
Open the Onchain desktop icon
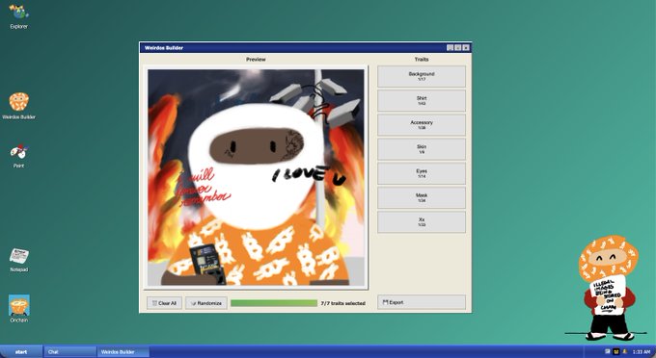tap(19, 309)
